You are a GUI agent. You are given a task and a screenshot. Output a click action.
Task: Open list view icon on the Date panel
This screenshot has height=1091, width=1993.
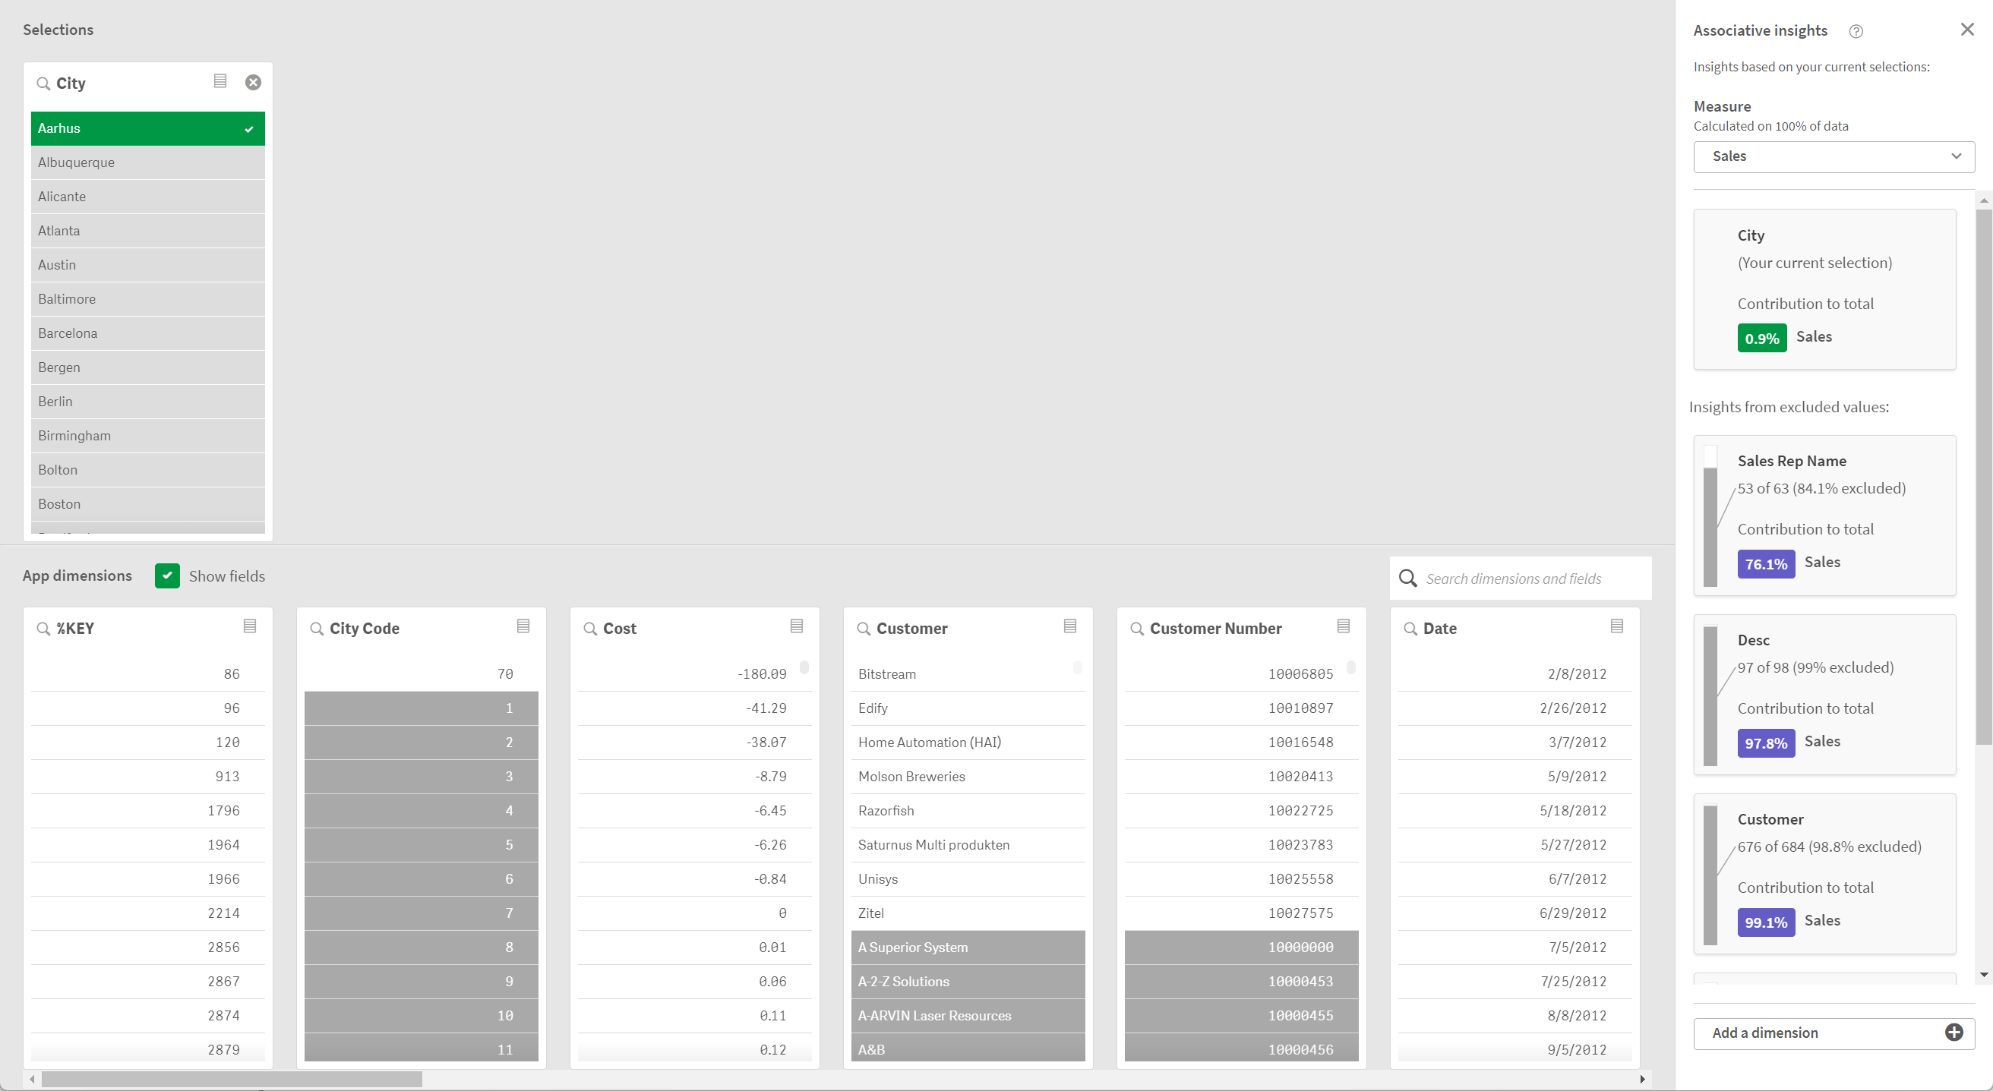point(1616,626)
